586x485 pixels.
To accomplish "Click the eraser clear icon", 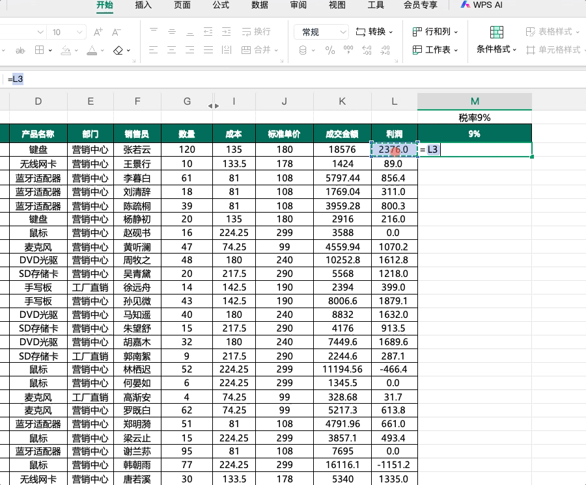I will [118, 50].
